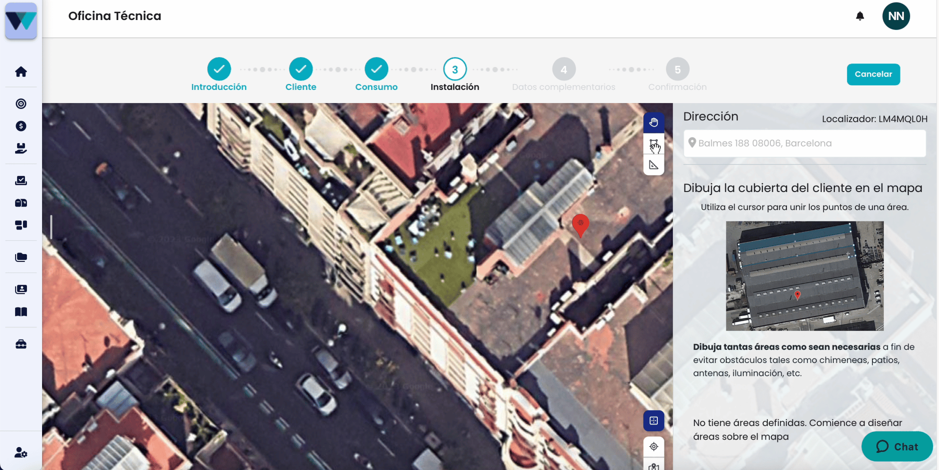
Task: Open the home icon in sidebar
Action: click(x=21, y=72)
